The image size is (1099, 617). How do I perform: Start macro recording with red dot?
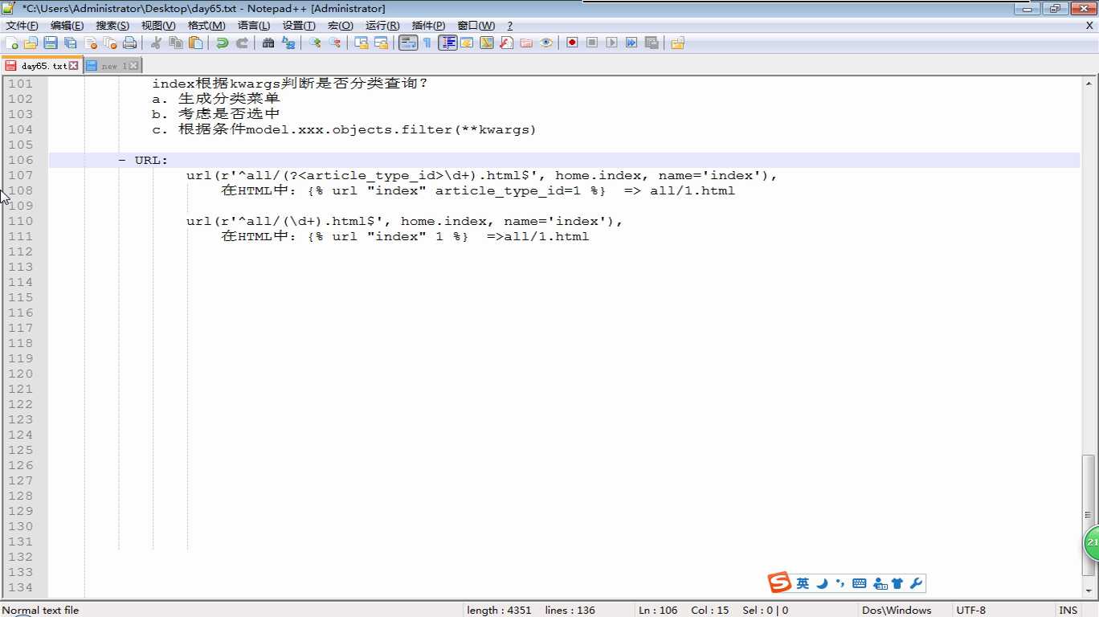click(572, 43)
